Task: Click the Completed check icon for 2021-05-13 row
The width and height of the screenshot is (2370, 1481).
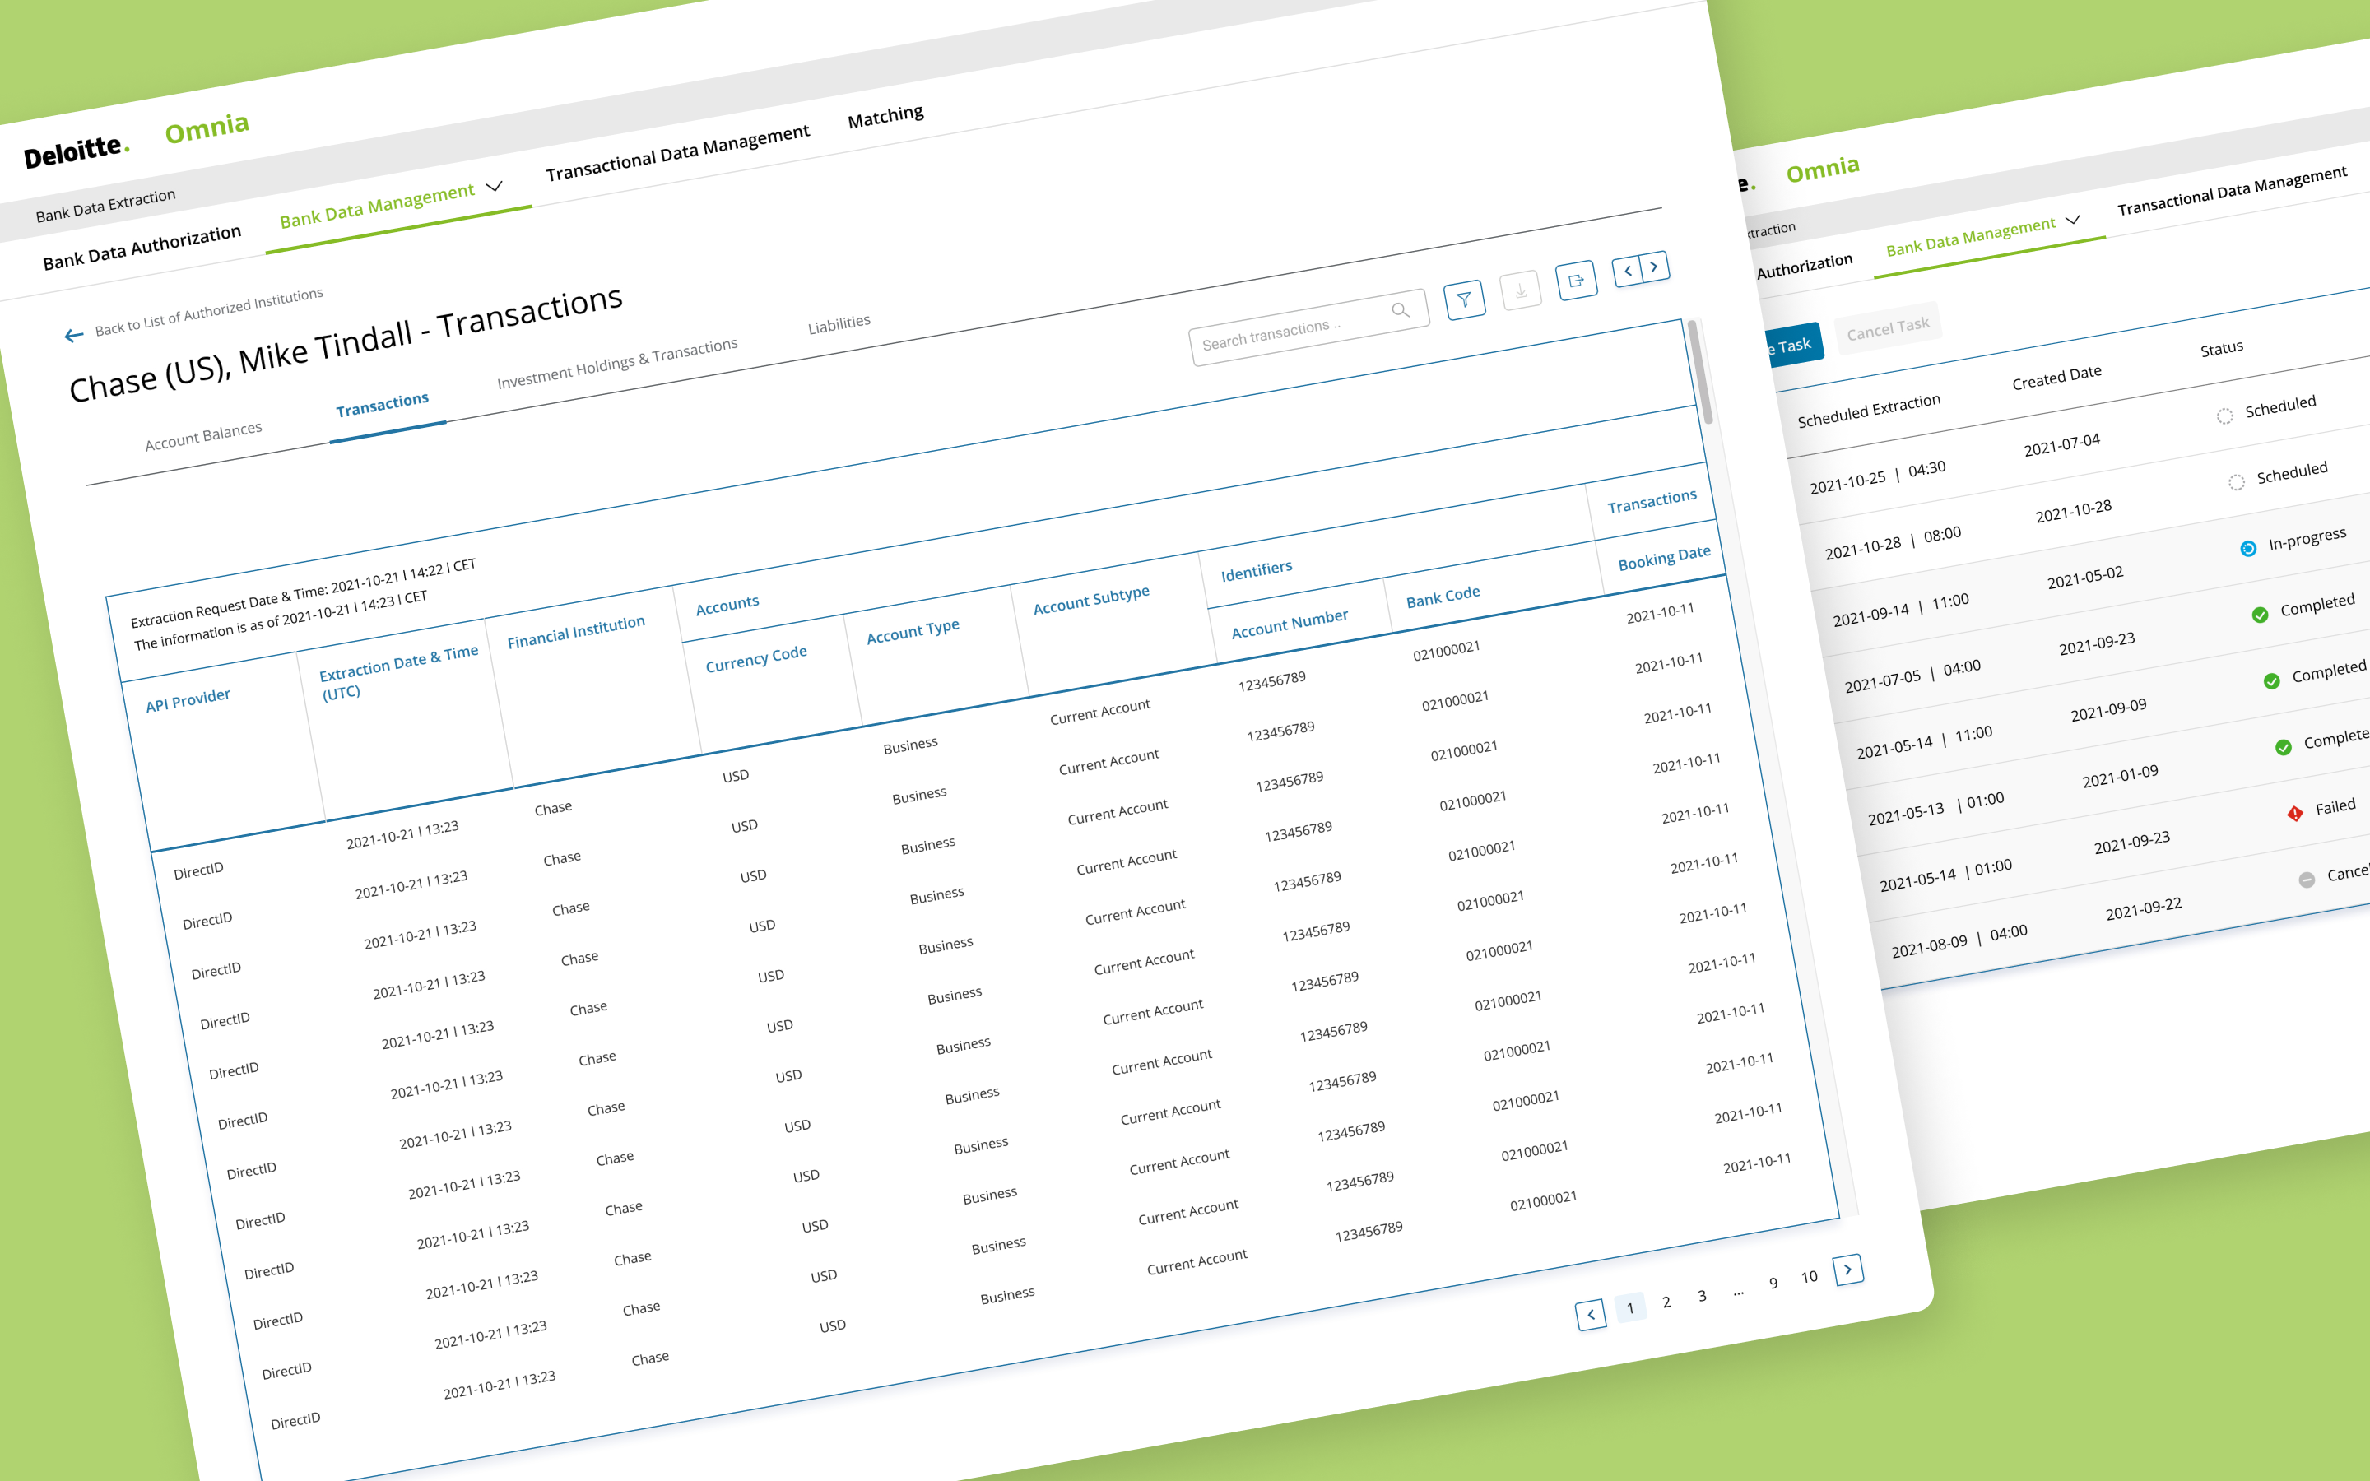Action: click(2284, 747)
